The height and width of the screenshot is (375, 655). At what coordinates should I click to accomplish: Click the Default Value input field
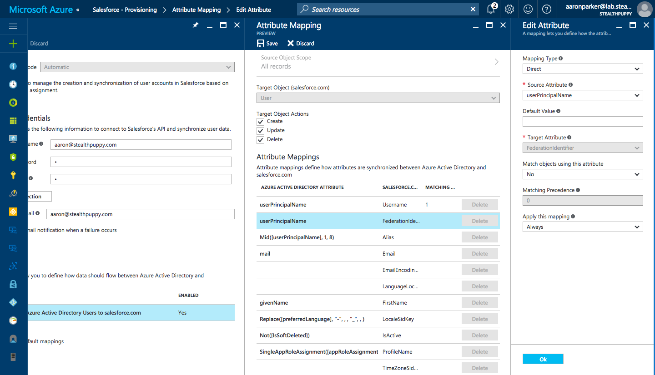click(x=583, y=122)
